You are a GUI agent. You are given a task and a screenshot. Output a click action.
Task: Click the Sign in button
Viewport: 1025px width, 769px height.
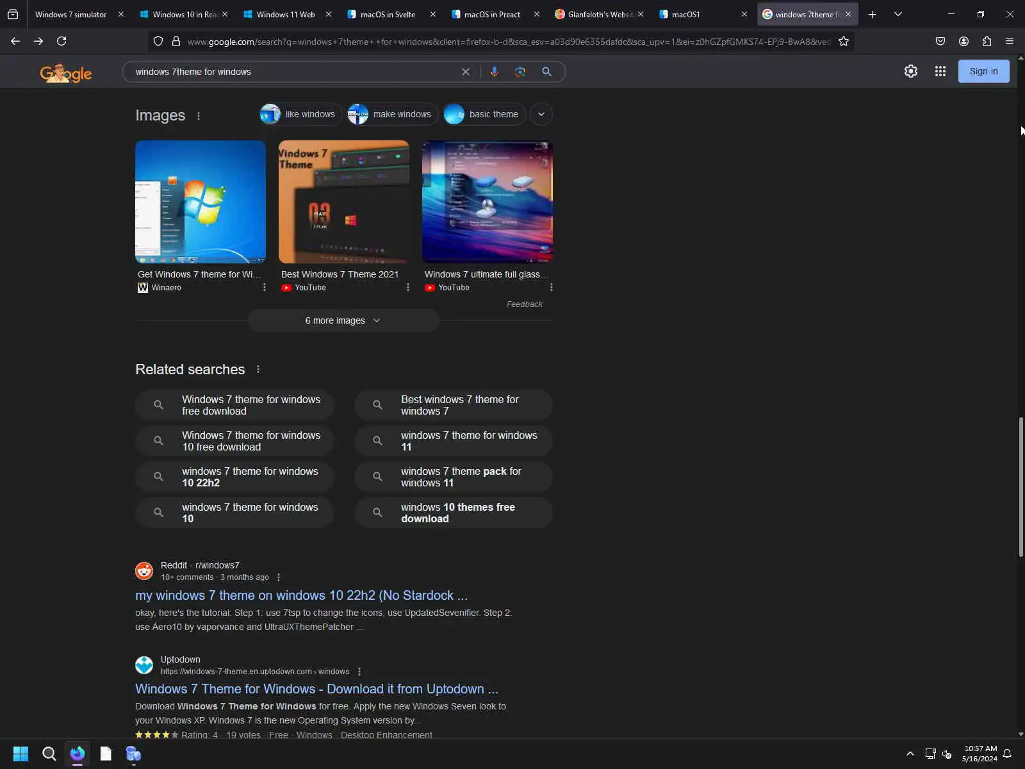coord(983,71)
